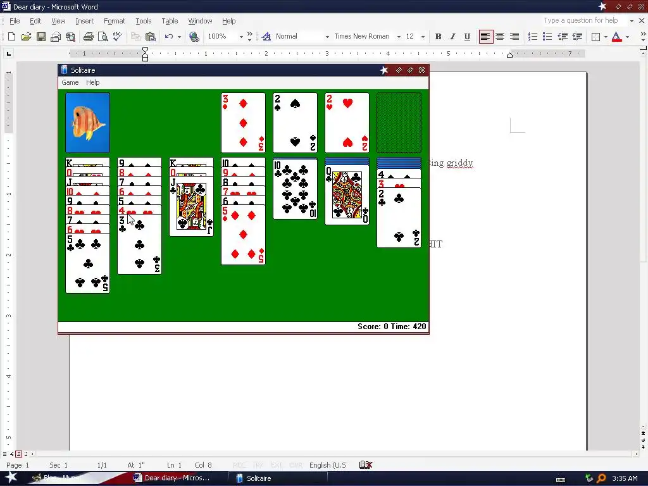Click the Solitaire taskbar button
Image resolution: width=648 pixels, height=486 pixels.
point(278,478)
